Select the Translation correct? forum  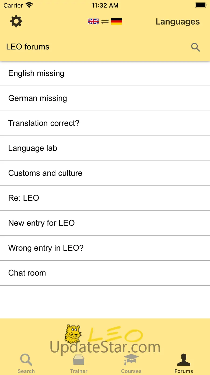click(x=105, y=123)
